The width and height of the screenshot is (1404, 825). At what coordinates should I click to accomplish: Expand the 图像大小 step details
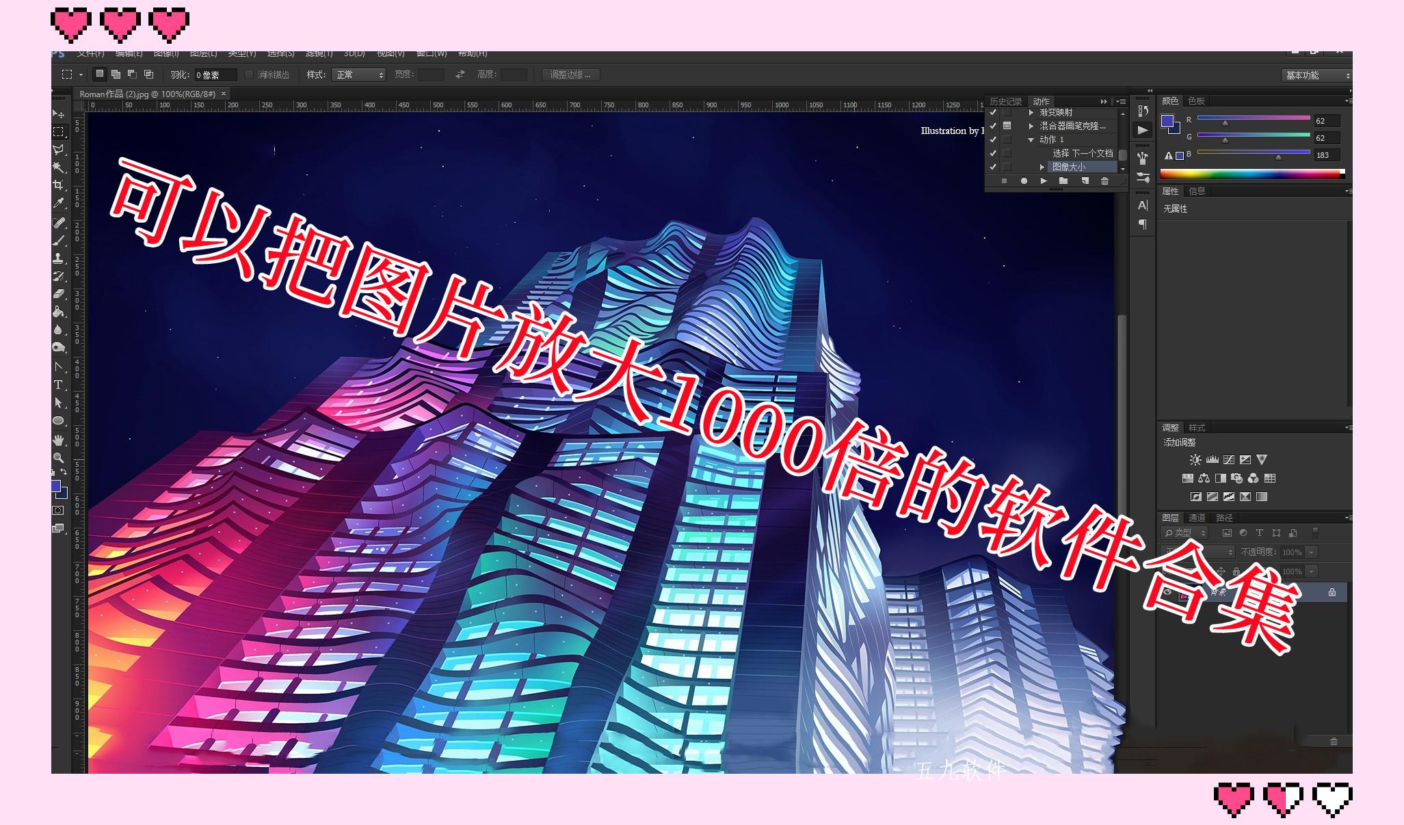click(x=1042, y=167)
